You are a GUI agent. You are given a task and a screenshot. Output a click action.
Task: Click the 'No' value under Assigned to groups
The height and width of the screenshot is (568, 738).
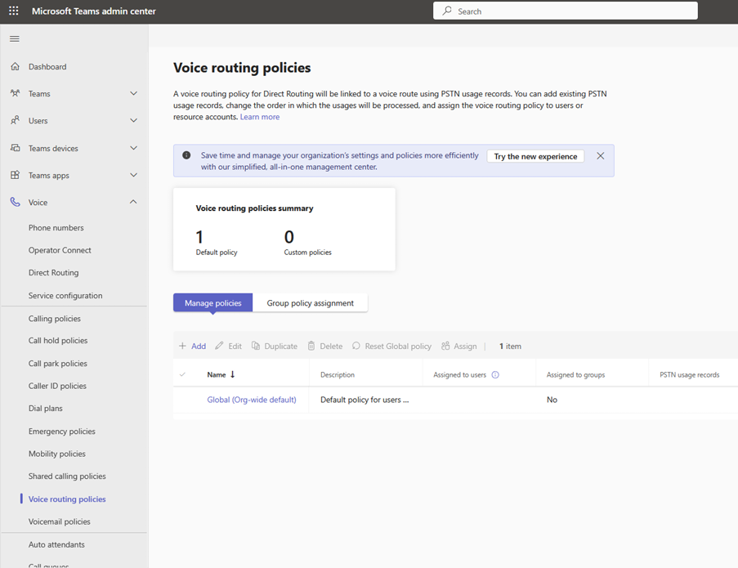point(552,400)
